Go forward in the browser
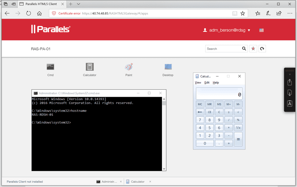The width and height of the screenshot is (297, 187). [x=18, y=13]
